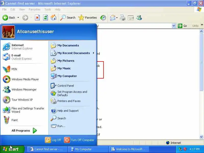Click the Log Off button

53,140
